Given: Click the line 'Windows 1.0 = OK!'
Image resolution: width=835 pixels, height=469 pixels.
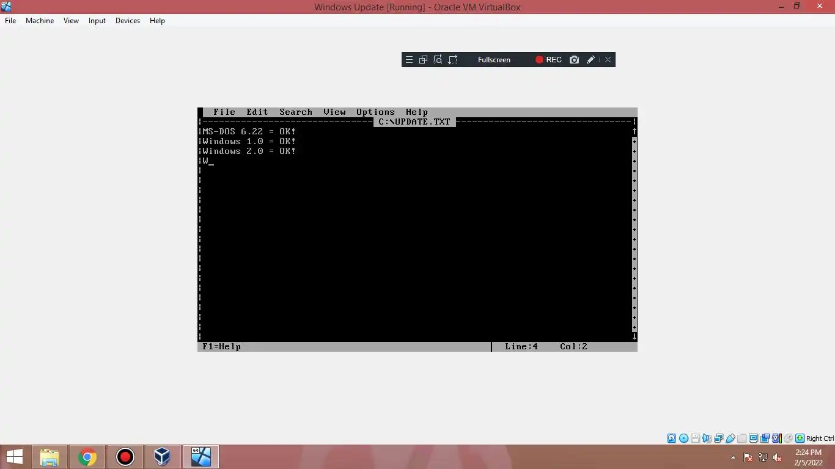Looking at the screenshot, I should point(249,141).
